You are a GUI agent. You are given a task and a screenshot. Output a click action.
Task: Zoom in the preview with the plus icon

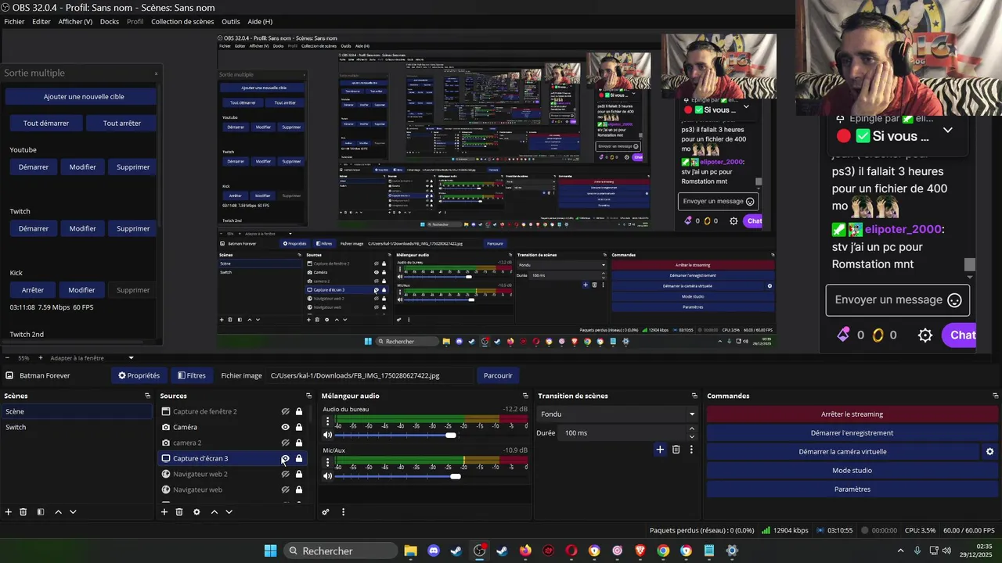40,358
